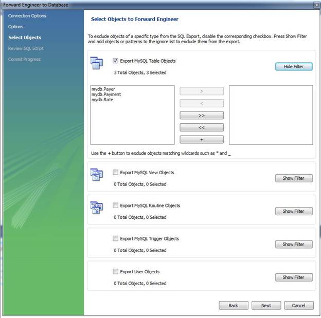Viewport: 321px width, 318px height.
Task: Show Filter for View Objects
Action: coord(294,178)
